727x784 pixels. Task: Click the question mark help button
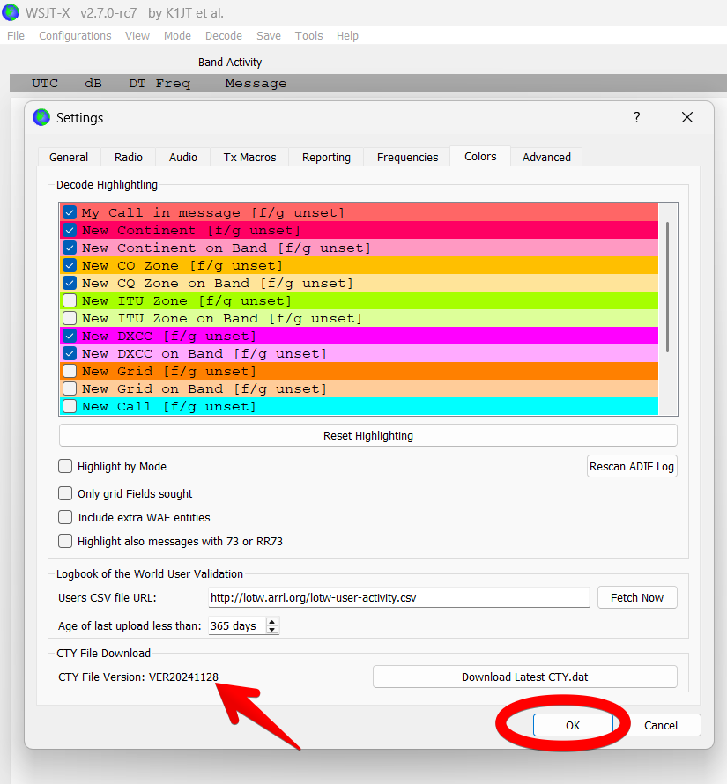point(636,117)
